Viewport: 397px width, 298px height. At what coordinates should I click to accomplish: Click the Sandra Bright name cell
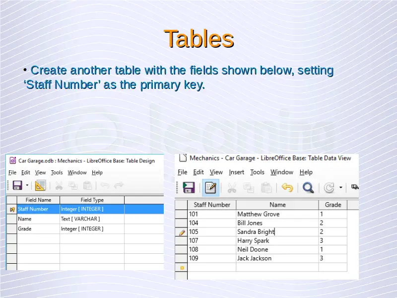277,232
